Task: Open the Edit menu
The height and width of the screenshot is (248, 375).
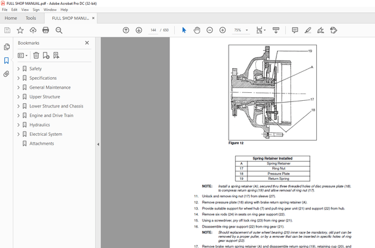Action: click(15, 10)
